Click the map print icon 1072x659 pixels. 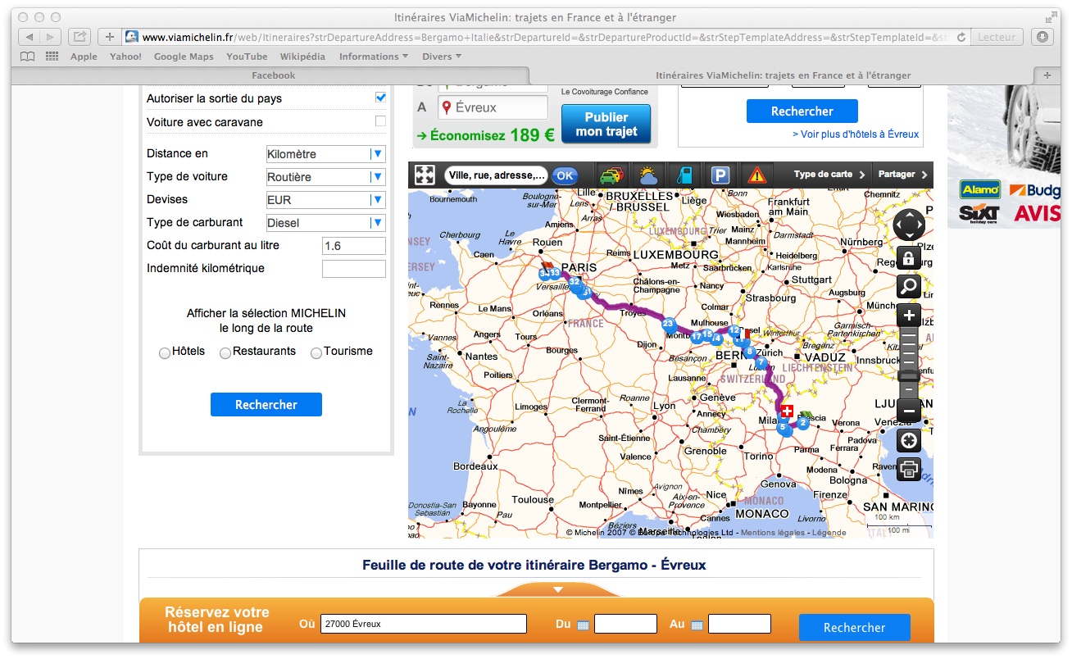[908, 470]
